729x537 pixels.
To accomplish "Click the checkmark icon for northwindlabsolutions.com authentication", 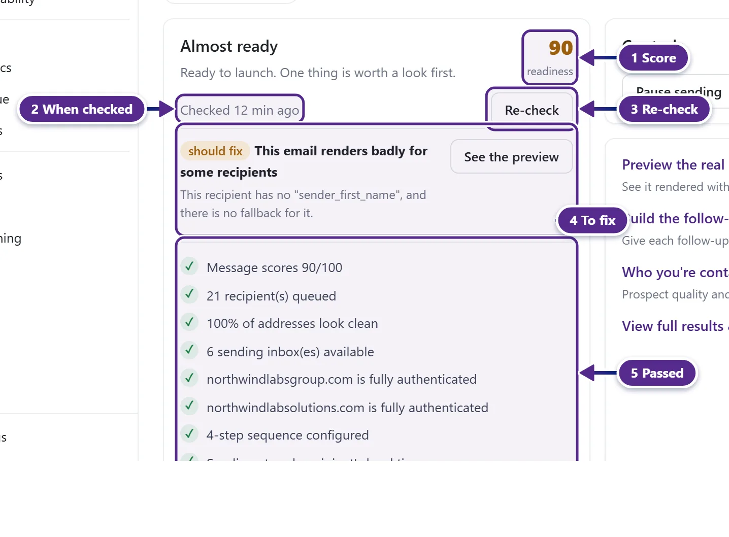I will [x=189, y=406].
